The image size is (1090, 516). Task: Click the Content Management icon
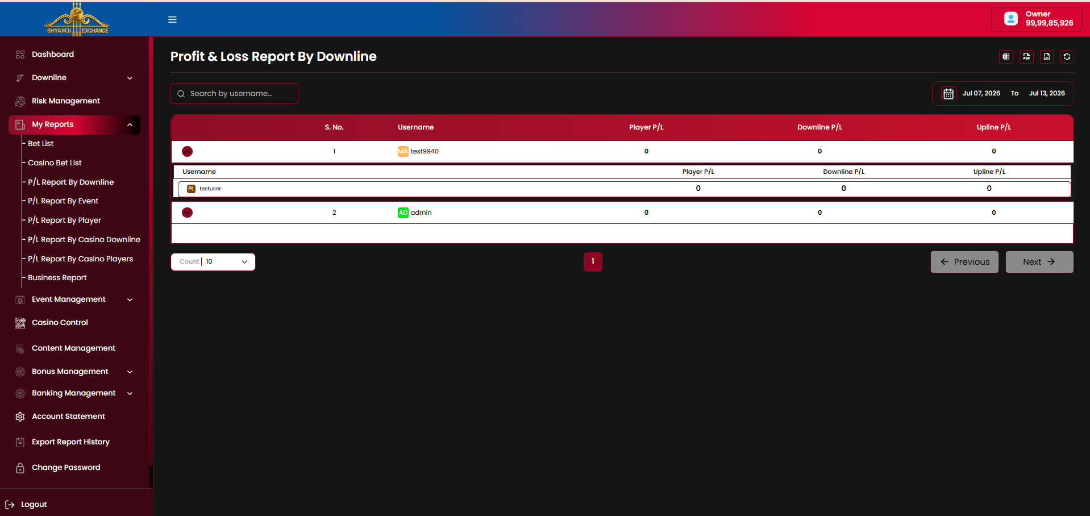(20, 348)
